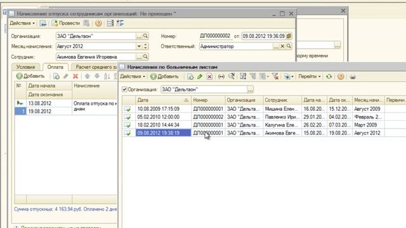Screen dimensions: 406x228
Task: Delete row red X in Оплата tab toolbar
Action: pos(75,76)
